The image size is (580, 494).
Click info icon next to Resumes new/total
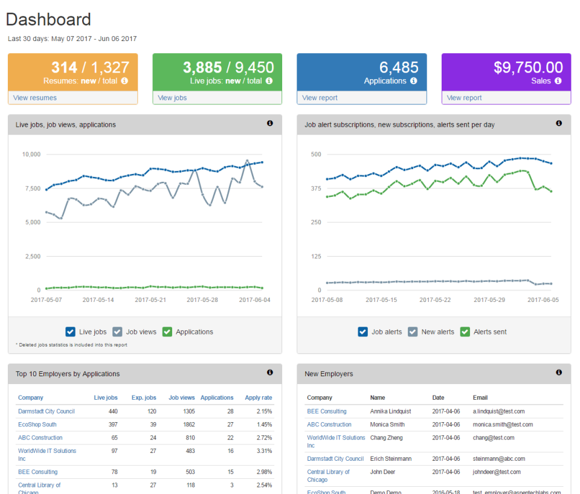tap(124, 80)
